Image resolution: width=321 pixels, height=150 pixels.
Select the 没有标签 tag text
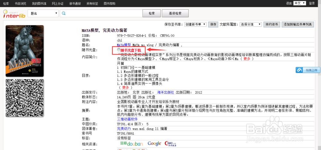[x=124, y=138]
